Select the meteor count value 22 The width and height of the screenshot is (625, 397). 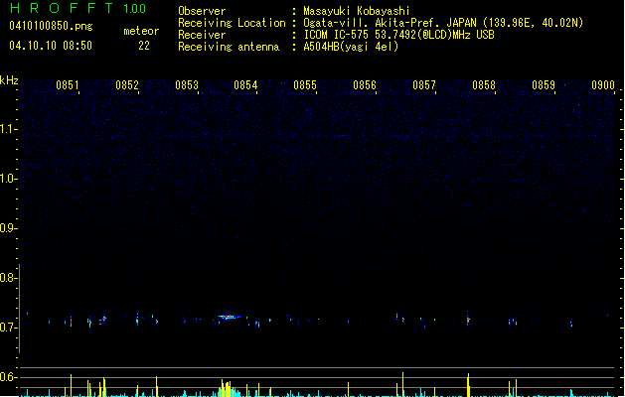[144, 46]
